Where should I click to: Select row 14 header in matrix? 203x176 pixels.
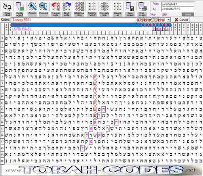coord(2,122)
